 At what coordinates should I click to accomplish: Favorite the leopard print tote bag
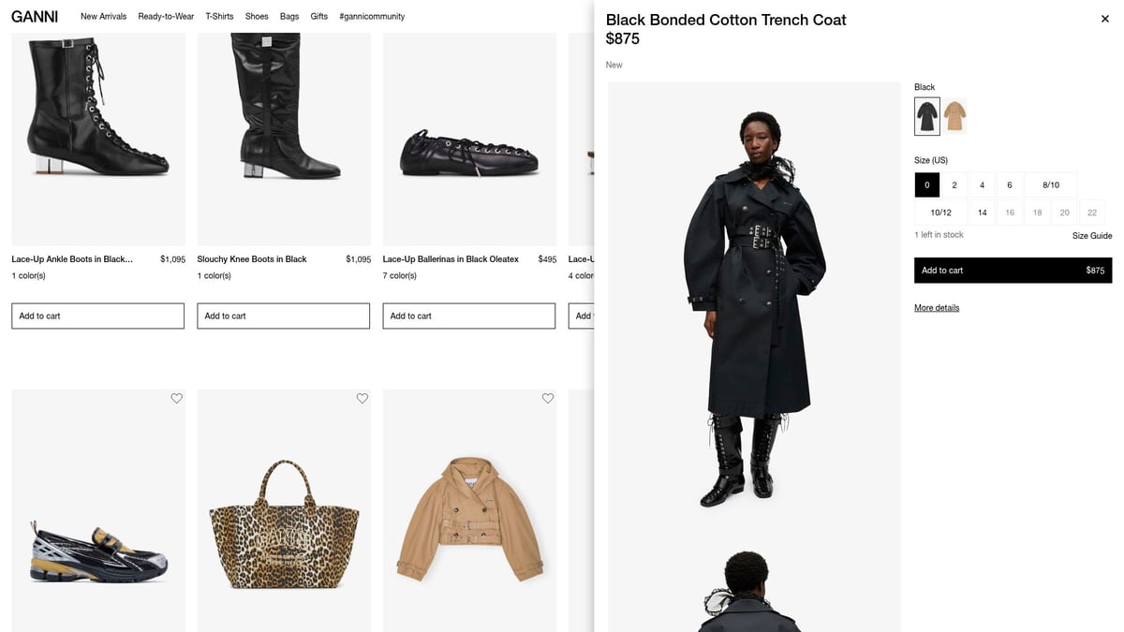tap(362, 399)
